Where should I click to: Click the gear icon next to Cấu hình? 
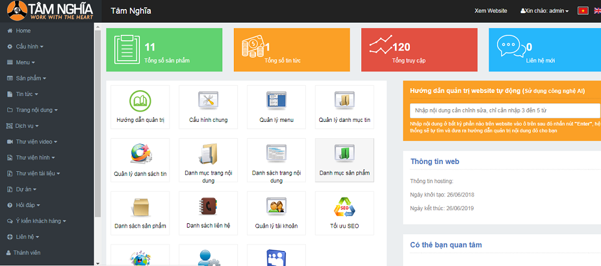click(10, 47)
